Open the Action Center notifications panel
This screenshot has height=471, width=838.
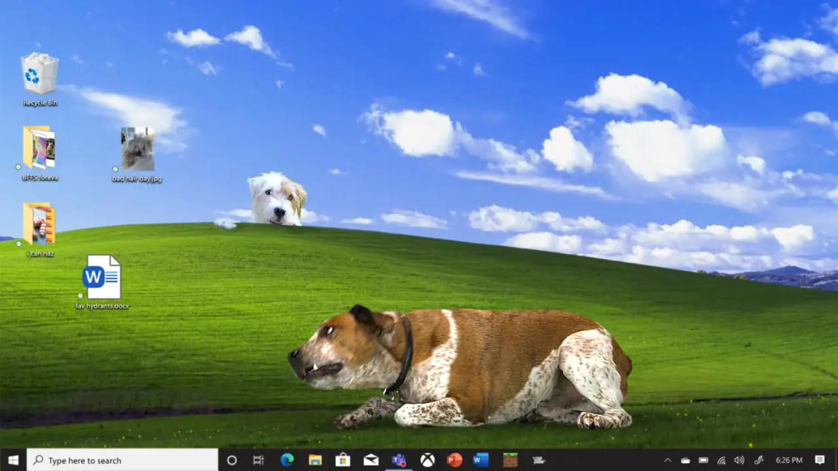(x=820, y=460)
